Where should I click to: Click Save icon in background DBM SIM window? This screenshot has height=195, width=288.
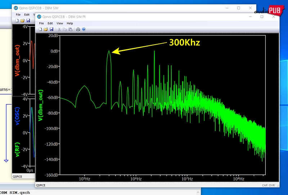coord(28,21)
